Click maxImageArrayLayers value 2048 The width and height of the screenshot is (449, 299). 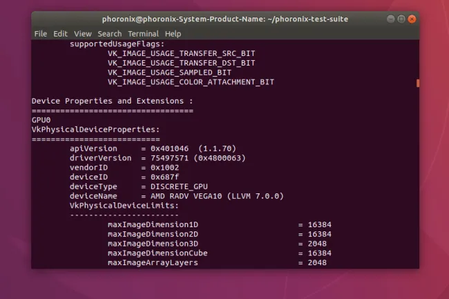pyautogui.click(x=317, y=262)
